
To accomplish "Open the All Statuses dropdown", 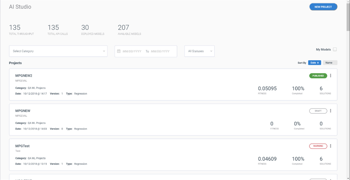I will click(200, 51).
